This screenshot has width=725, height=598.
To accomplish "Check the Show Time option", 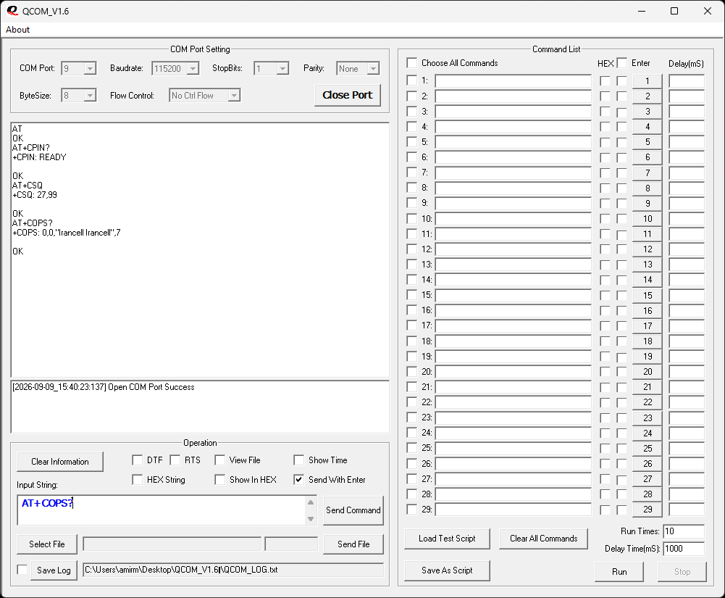I will click(299, 460).
